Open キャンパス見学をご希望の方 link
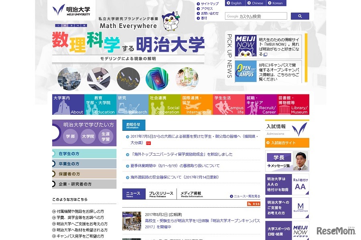Viewport: 361px width, 240px height. [80, 236]
